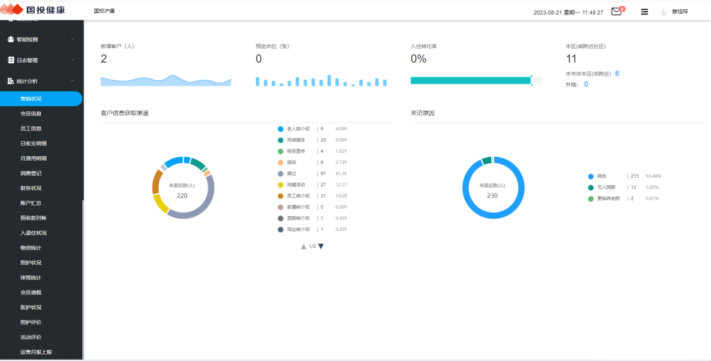This screenshot has width=711, height=361.
Task: Click the date and time text in header
Action: pos(569,13)
